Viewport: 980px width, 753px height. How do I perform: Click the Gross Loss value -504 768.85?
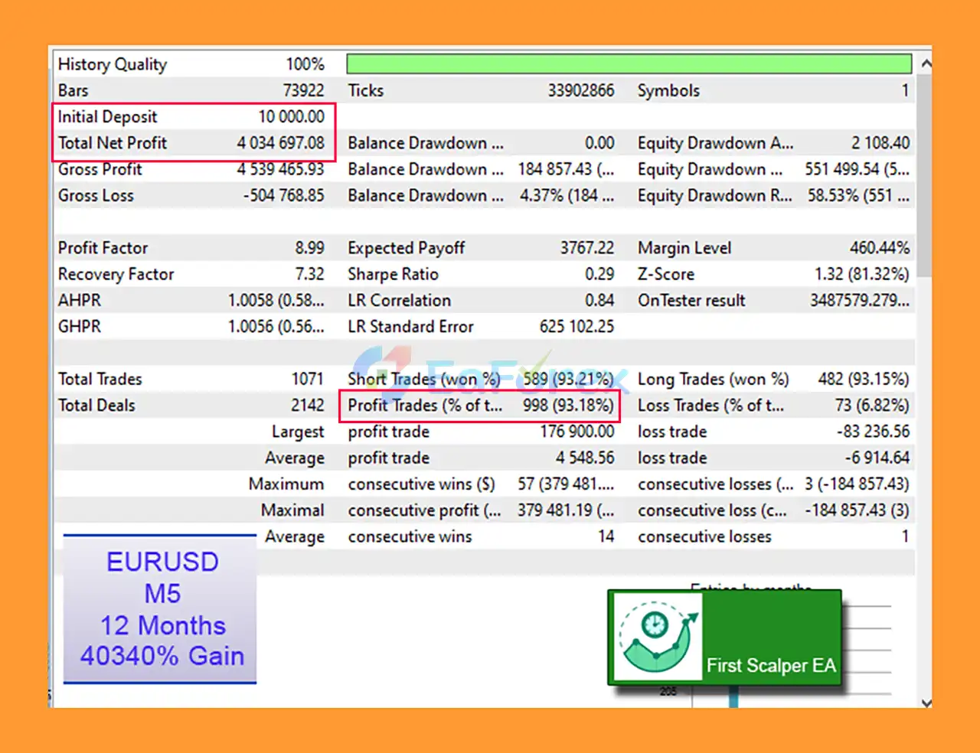(283, 196)
